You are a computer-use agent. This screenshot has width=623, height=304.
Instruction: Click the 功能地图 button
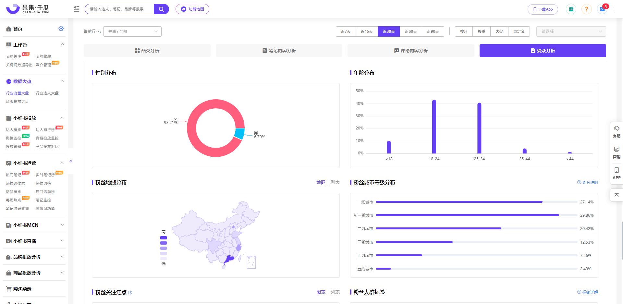point(192,9)
